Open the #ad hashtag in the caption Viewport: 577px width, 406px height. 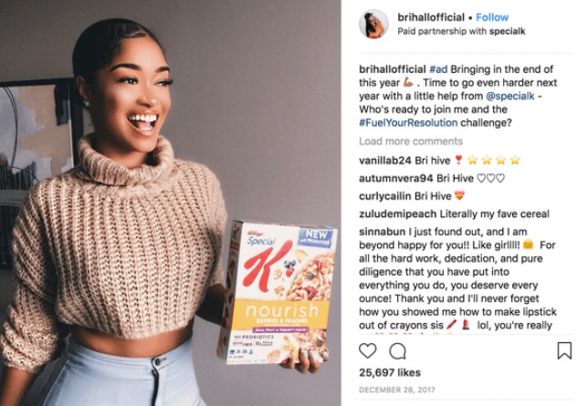438,69
